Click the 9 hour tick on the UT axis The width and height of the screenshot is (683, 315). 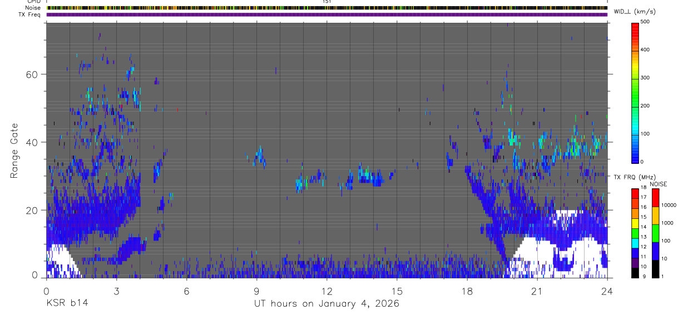click(x=256, y=291)
